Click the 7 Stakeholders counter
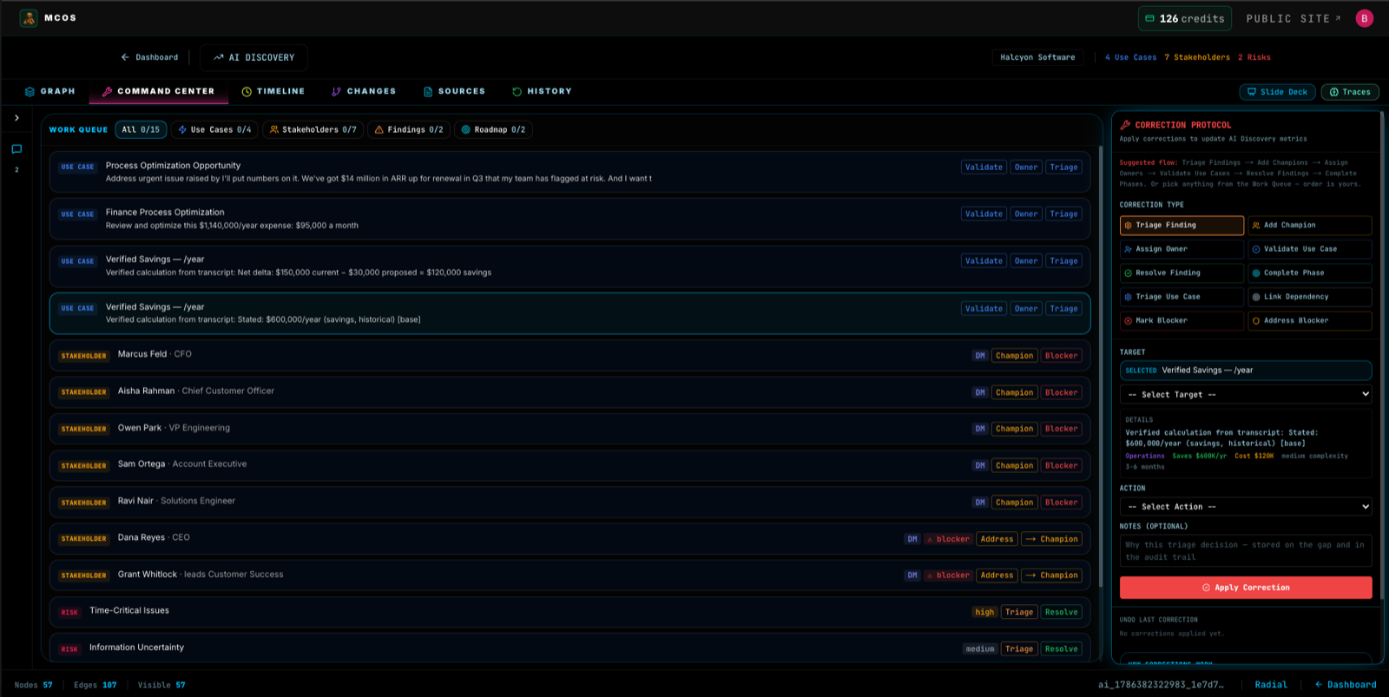1389x697 pixels. pos(1197,57)
